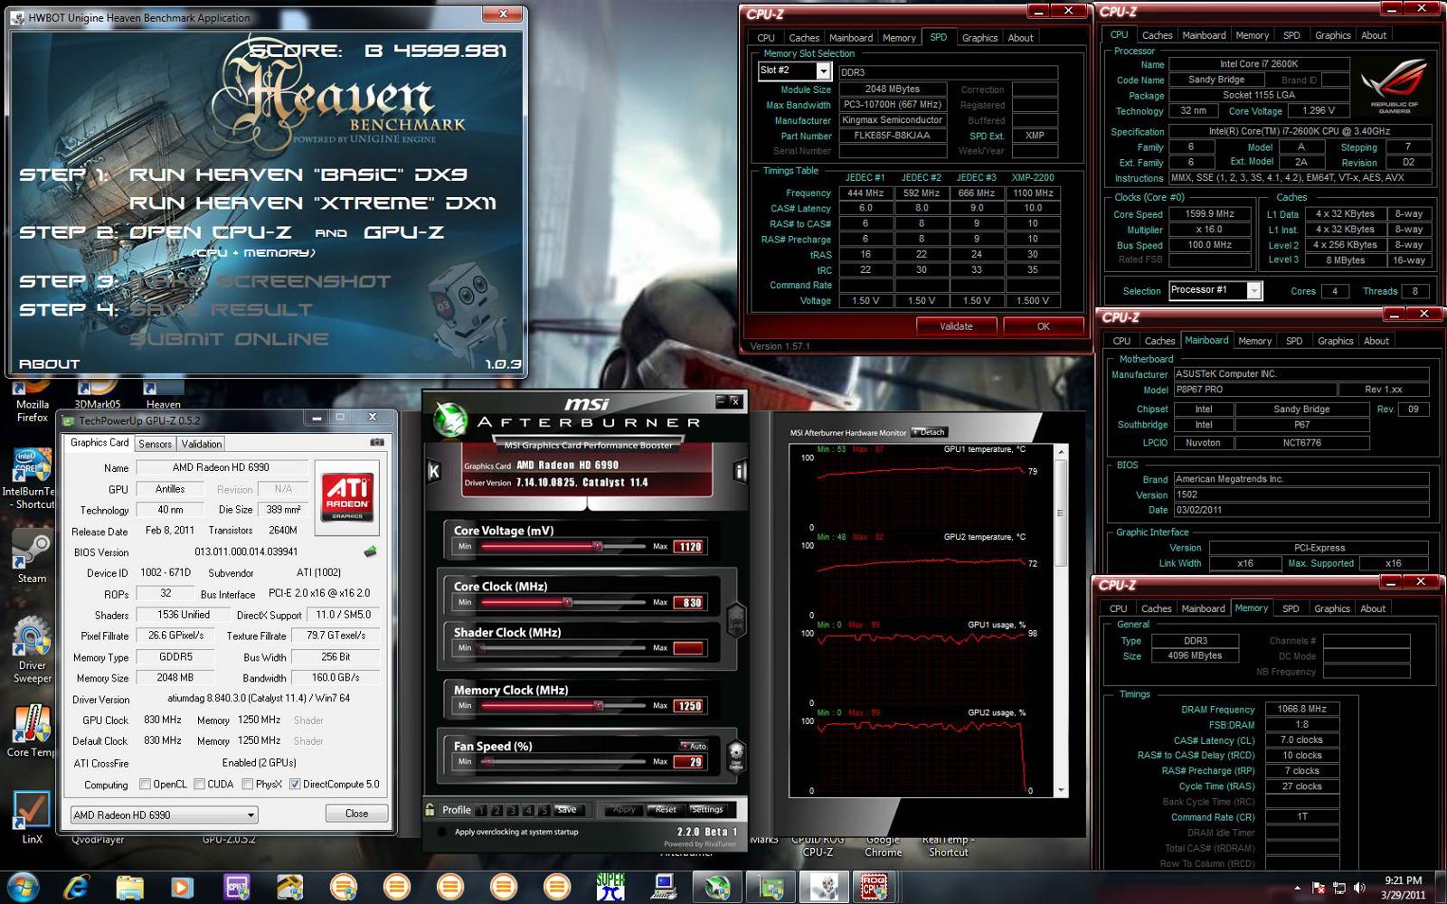Open the Caches tab in the SPD CPU-Z window

click(804, 38)
